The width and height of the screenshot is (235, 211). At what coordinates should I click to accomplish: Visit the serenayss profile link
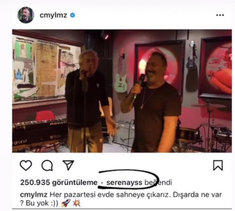124,182
